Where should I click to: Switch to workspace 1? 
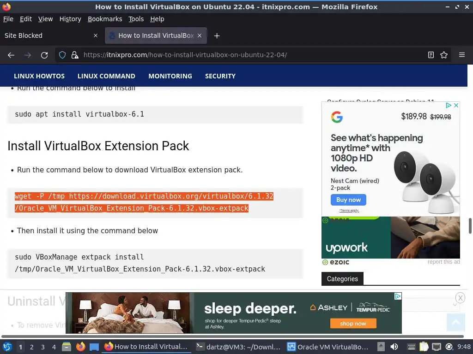tap(20, 347)
